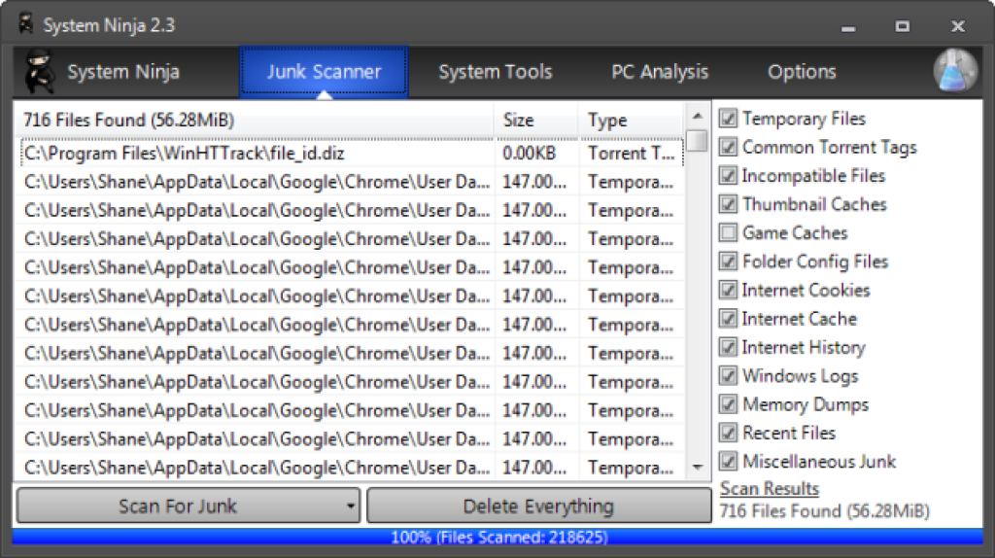Toggle the Internet Cache checkbox
This screenshot has height=558, width=995.
(x=728, y=318)
